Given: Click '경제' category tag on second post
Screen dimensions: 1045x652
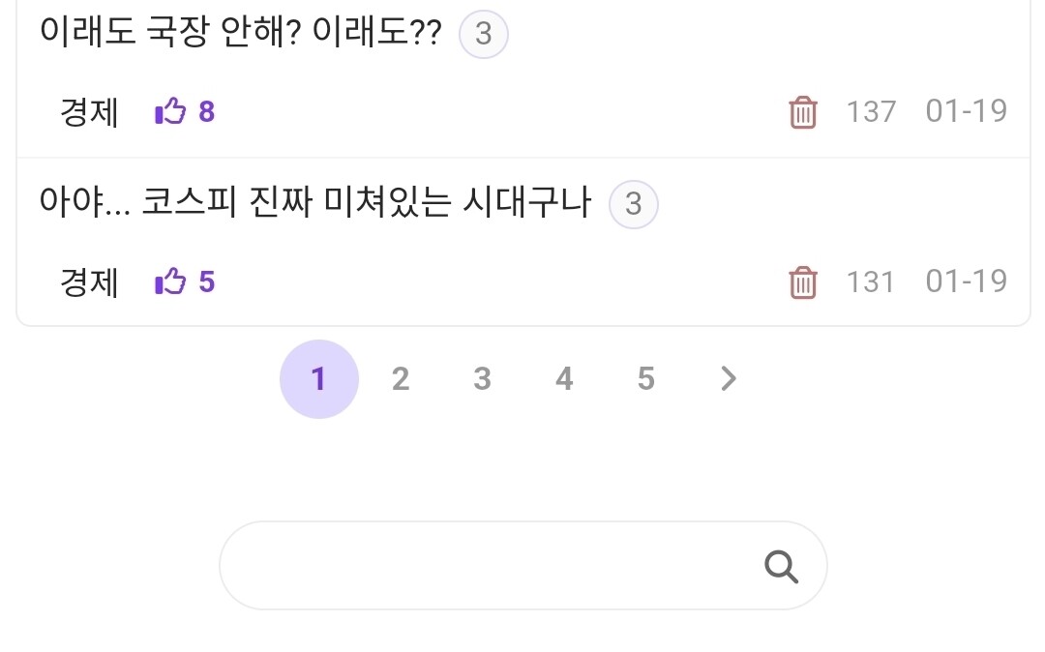Looking at the screenshot, I should point(89,282).
